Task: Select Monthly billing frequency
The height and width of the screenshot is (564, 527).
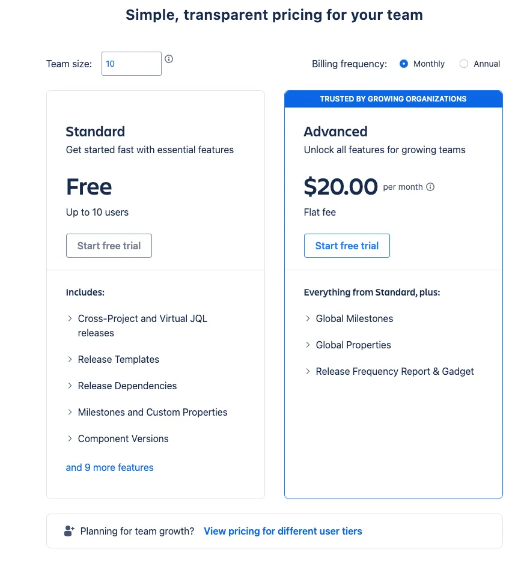Action: (404, 64)
